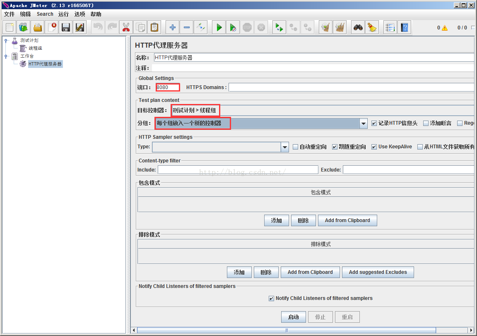Open the Search menu
This screenshot has width=477, height=336.
pyautogui.click(x=45, y=14)
